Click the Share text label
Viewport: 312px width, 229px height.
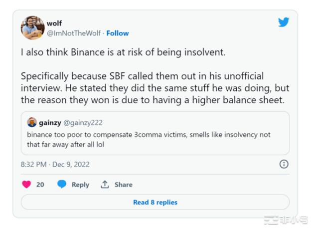[123, 185]
